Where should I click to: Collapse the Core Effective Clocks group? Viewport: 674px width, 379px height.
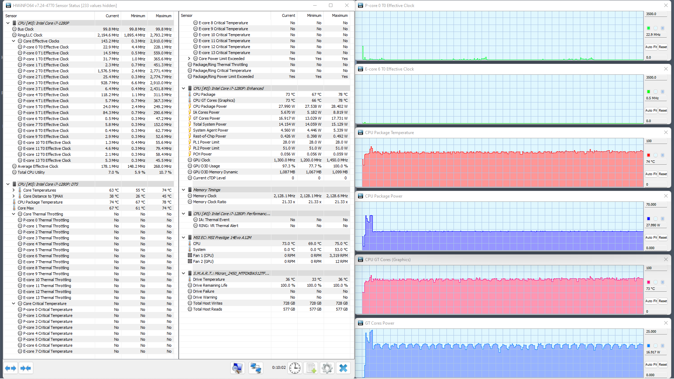[x=14, y=41]
